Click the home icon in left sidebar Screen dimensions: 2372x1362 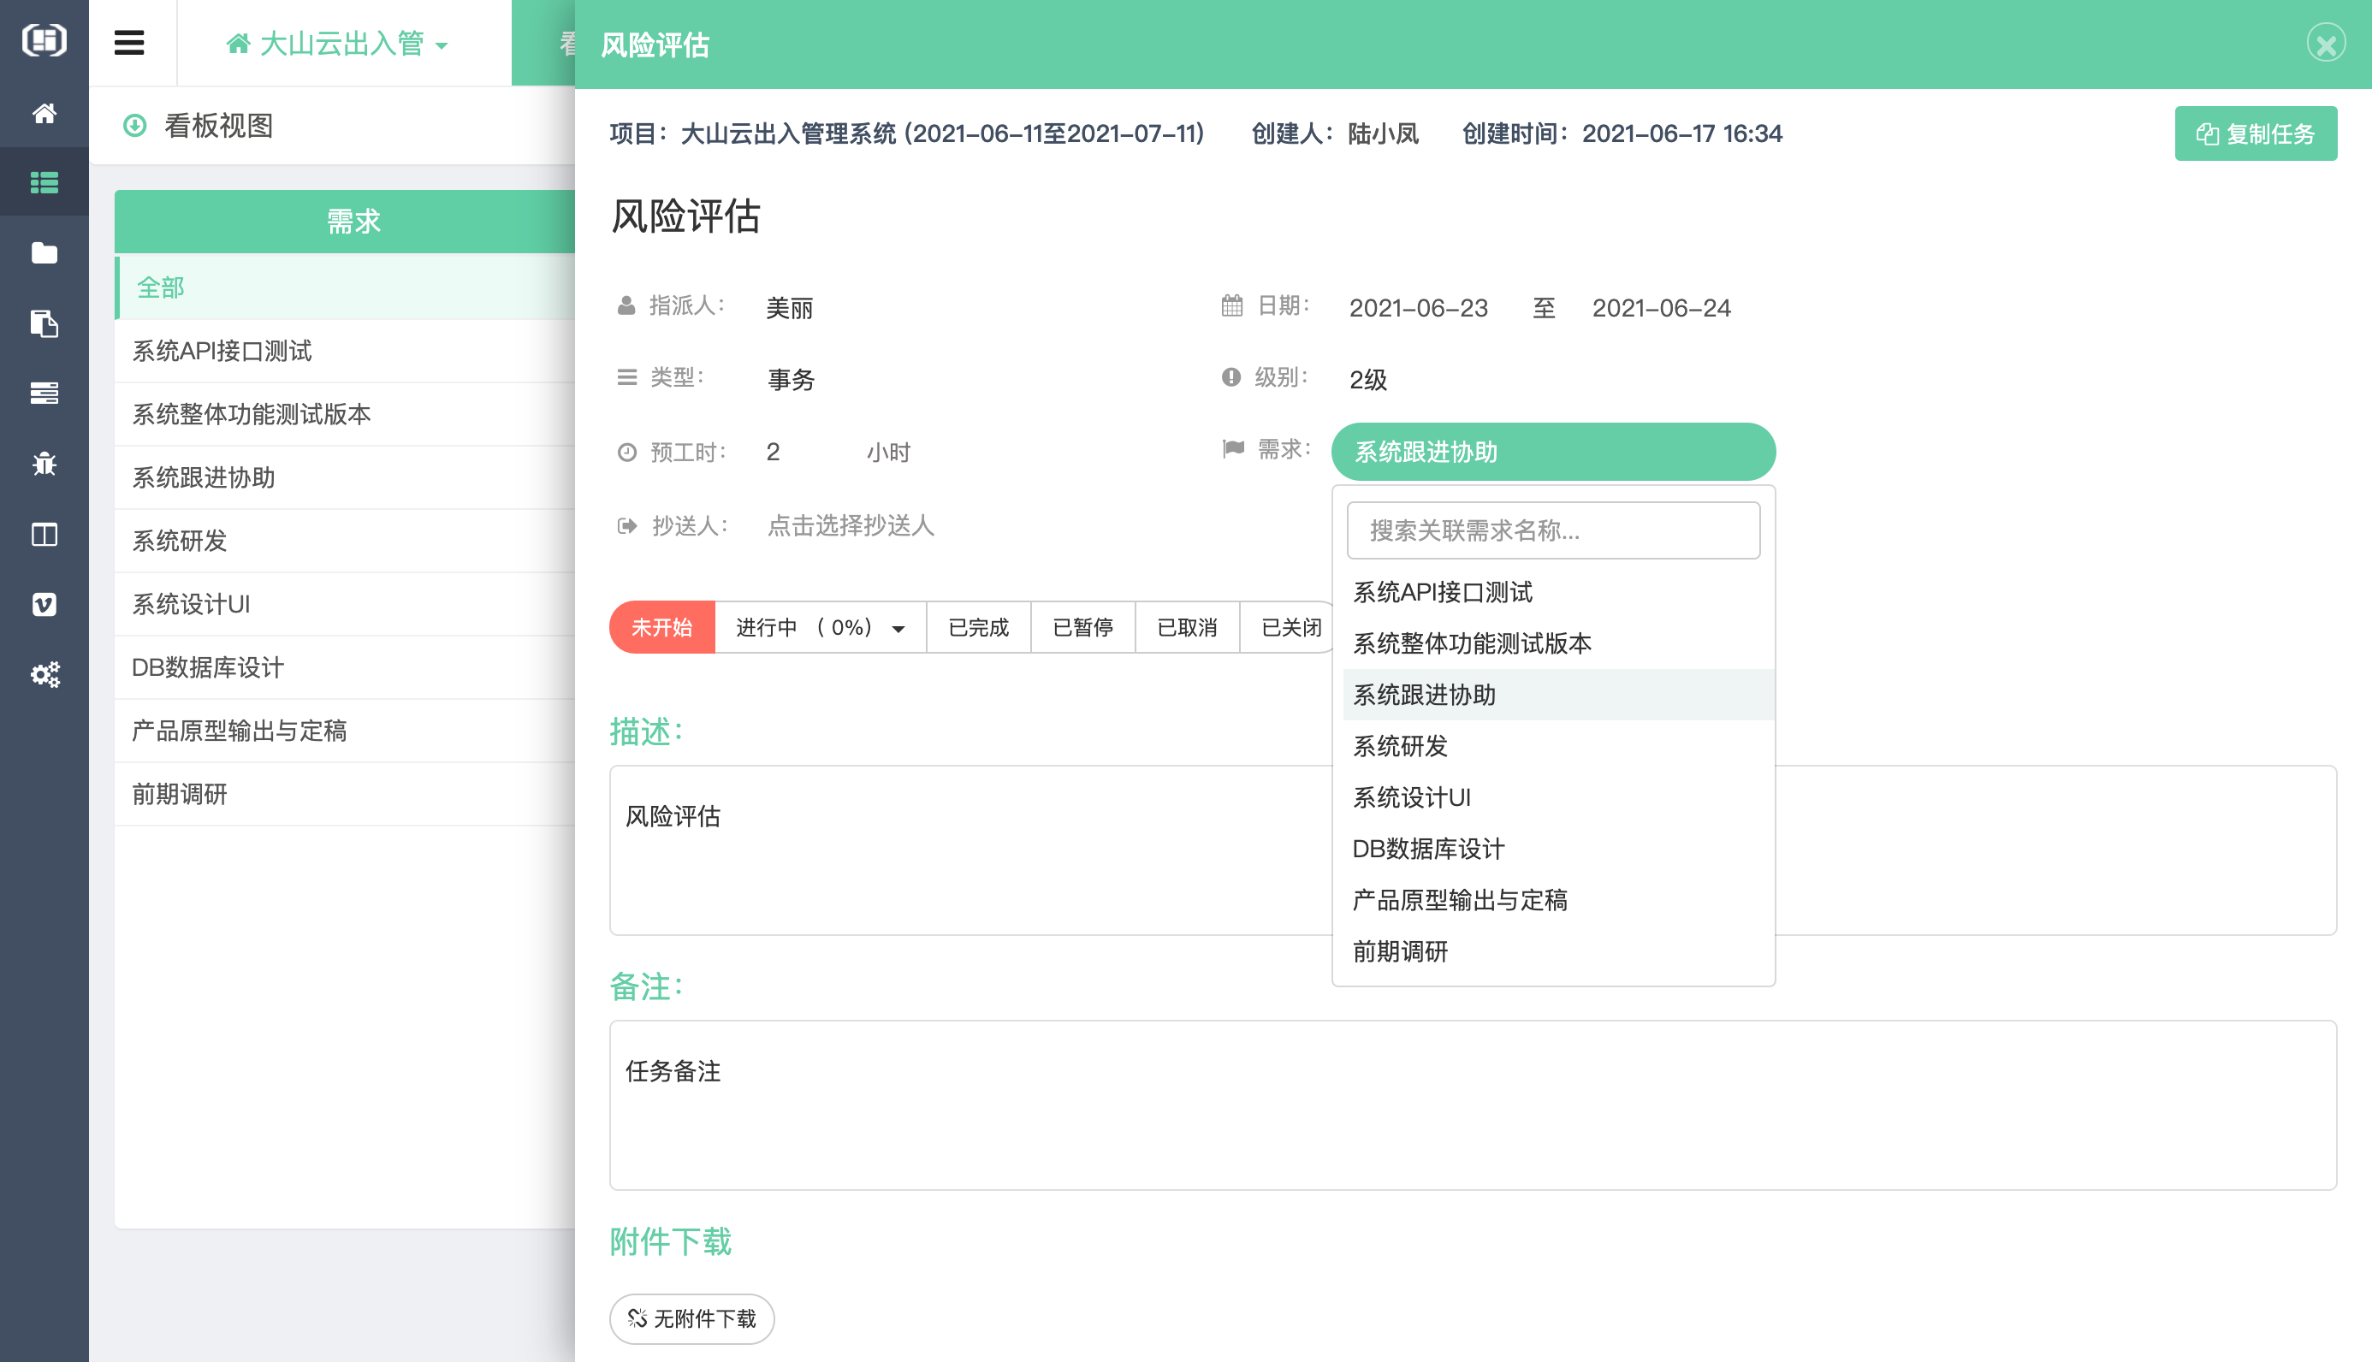tap(44, 113)
